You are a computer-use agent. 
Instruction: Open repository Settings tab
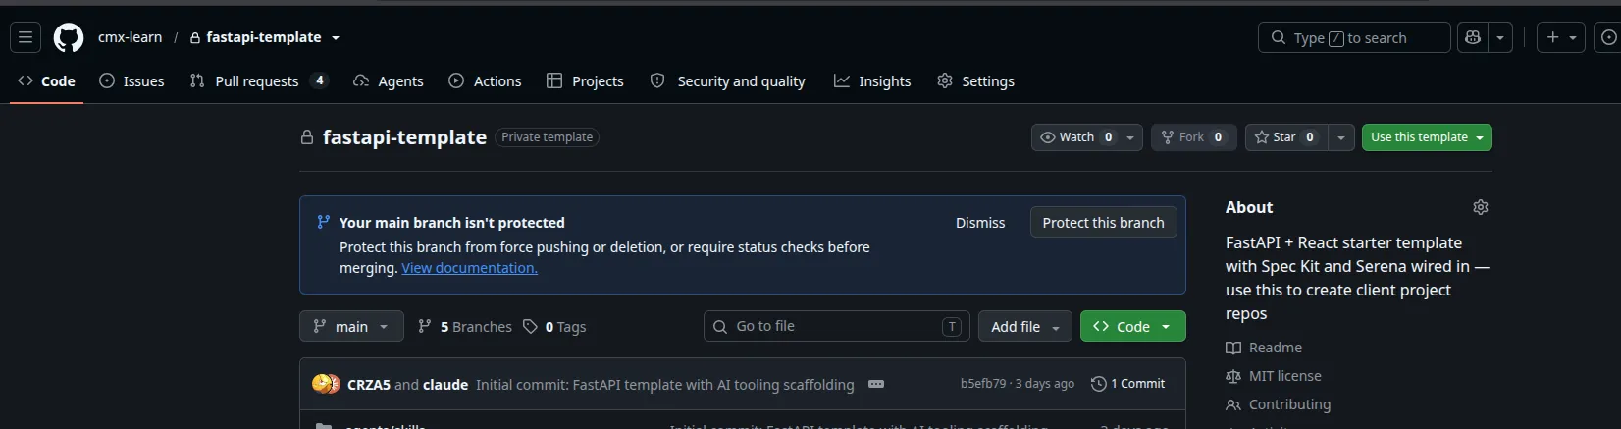975,80
